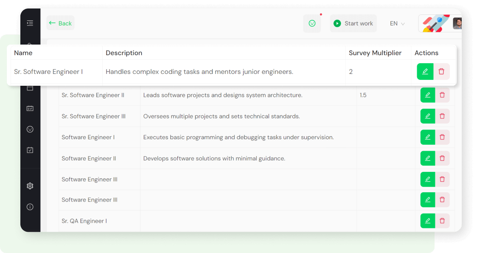This screenshot has height=253, width=477.
Task: Click the trash icon for Software Engineer II
Action: pos(442,158)
